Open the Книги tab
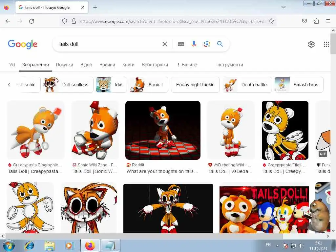 (128, 65)
